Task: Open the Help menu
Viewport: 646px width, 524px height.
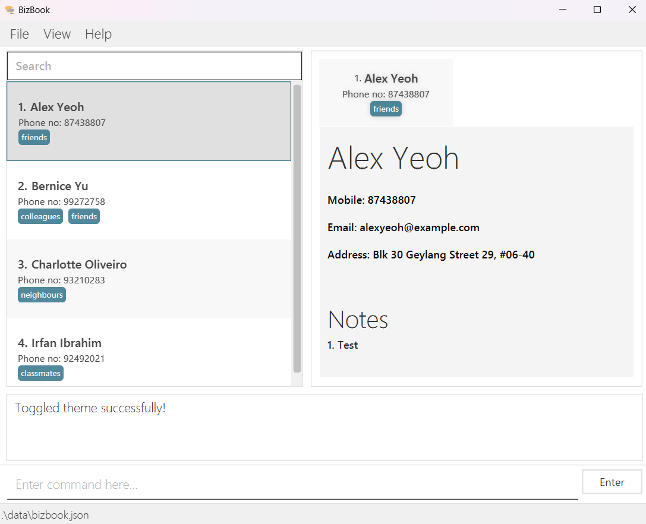Action: [98, 34]
